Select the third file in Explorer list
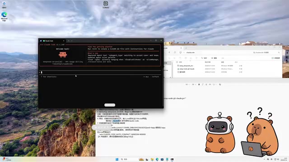 182,72
